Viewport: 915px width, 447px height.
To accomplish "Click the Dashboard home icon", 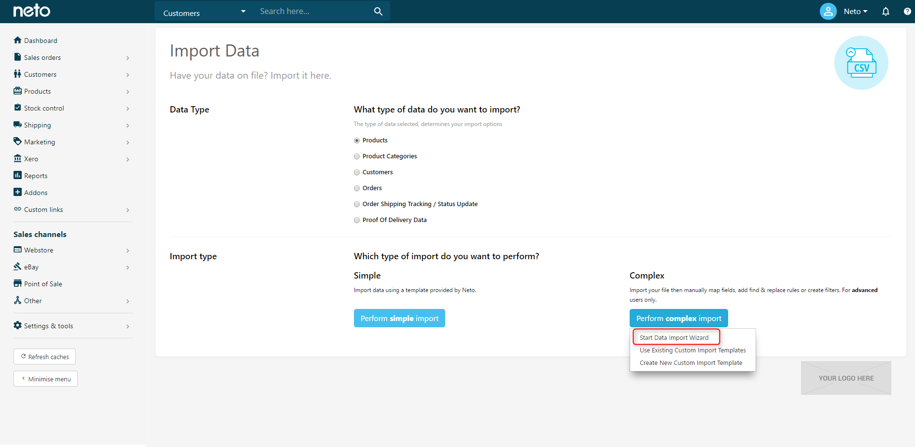I will (18, 40).
